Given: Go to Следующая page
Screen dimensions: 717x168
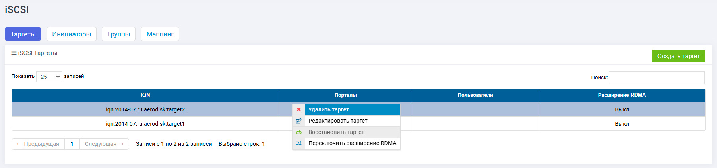Looking at the screenshot, I should 104,144.
